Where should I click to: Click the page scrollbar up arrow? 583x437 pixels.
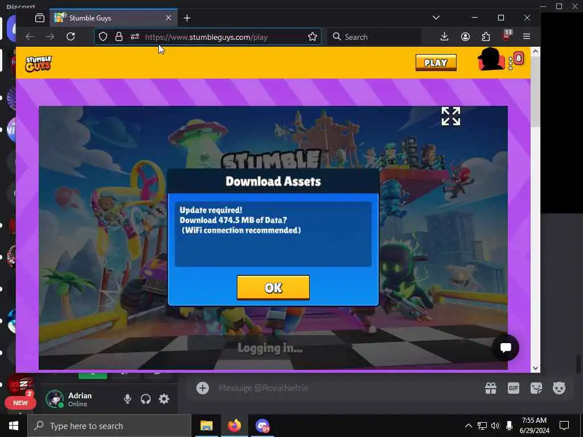click(535, 52)
